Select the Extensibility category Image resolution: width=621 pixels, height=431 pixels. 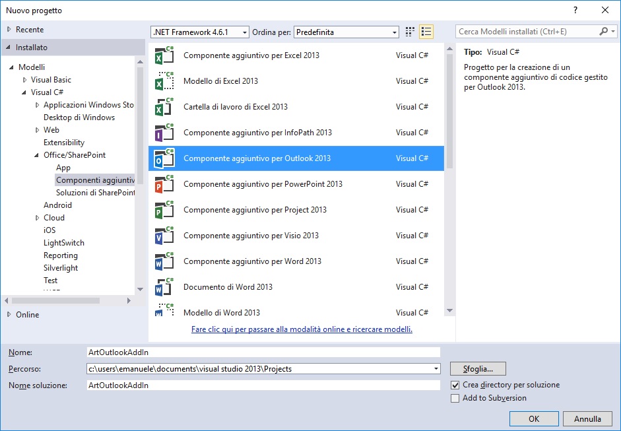(x=64, y=143)
